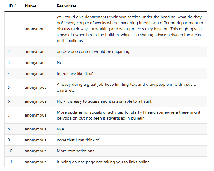This screenshot has height=171, width=214.
Task: Click the 'easy to access' response text
Action: click(104, 101)
